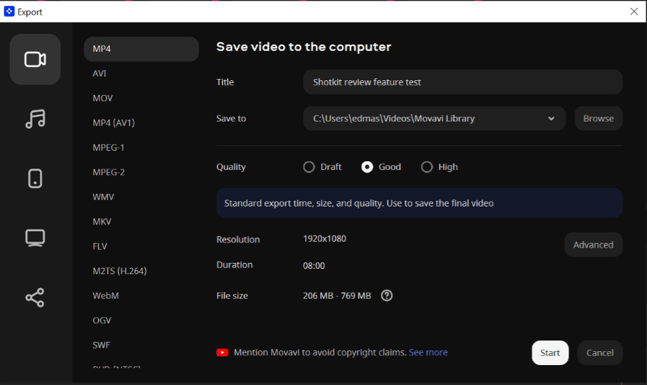This screenshot has width=647, height=385.
Task: Open the audio export category
Action: (35, 119)
